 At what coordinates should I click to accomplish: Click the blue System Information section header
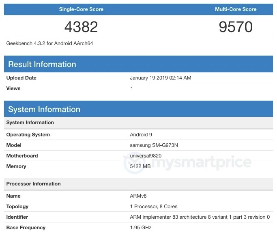click(x=139, y=109)
